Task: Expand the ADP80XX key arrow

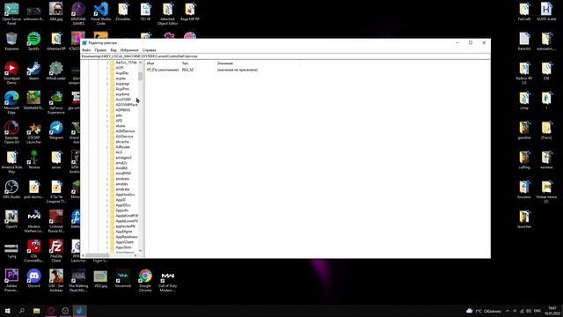Action: pyautogui.click(x=107, y=110)
